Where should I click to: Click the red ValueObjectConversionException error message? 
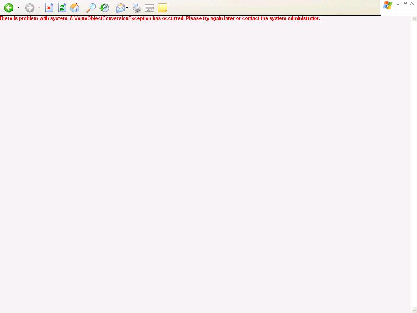(x=160, y=18)
